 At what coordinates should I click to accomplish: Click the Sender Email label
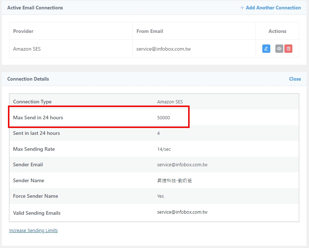click(x=28, y=164)
